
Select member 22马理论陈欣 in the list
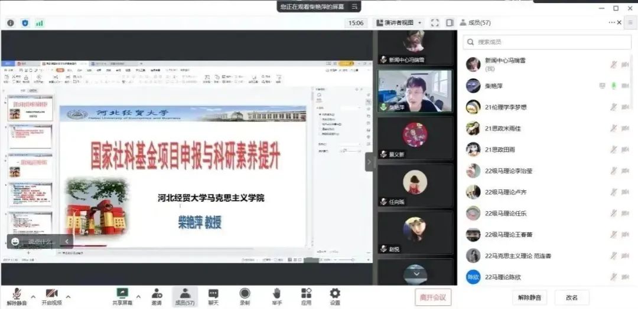coord(503,277)
